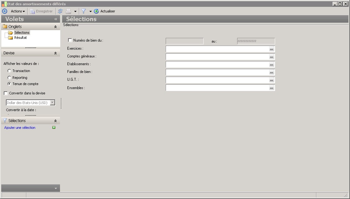350x199 pixels.
Task: Select the Résultat tree item
Action: tap(21, 38)
